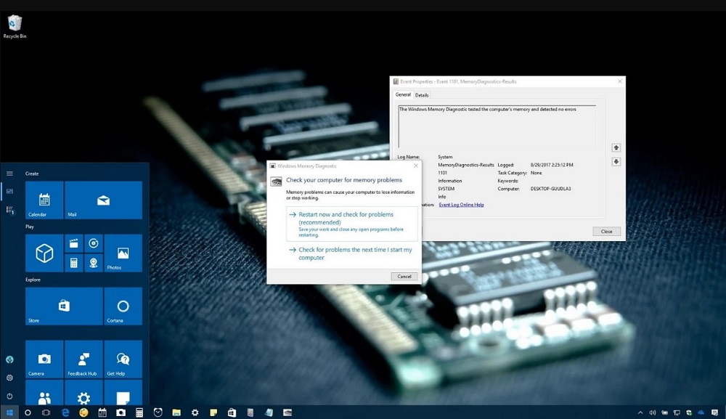Expand the Start menu hamburger button
Image resolution: width=726 pixels, height=419 pixels.
point(9,174)
